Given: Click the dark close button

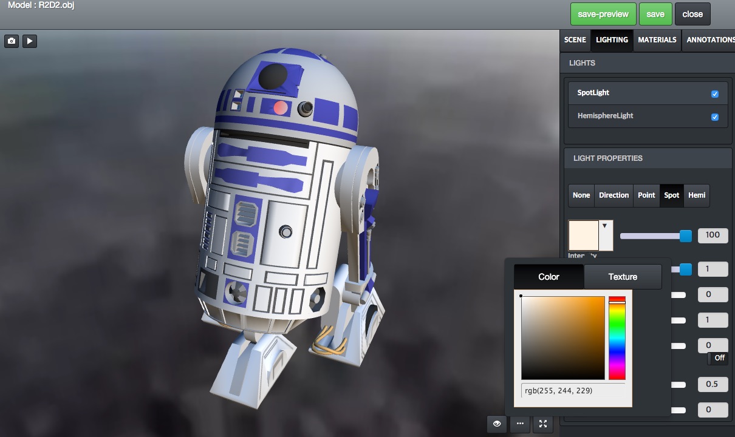Looking at the screenshot, I should pyautogui.click(x=692, y=14).
